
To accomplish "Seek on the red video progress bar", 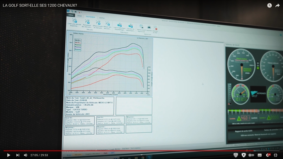I will coord(141,151).
